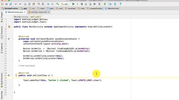The width and height of the screenshot is (179, 100).
Task: Click "activity_main" in setContentView line
Action: point(59,44)
